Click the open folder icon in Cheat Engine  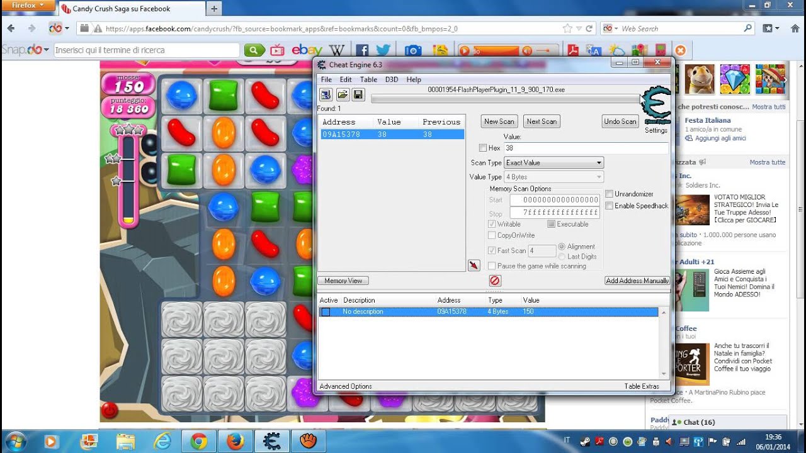[343, 94]
